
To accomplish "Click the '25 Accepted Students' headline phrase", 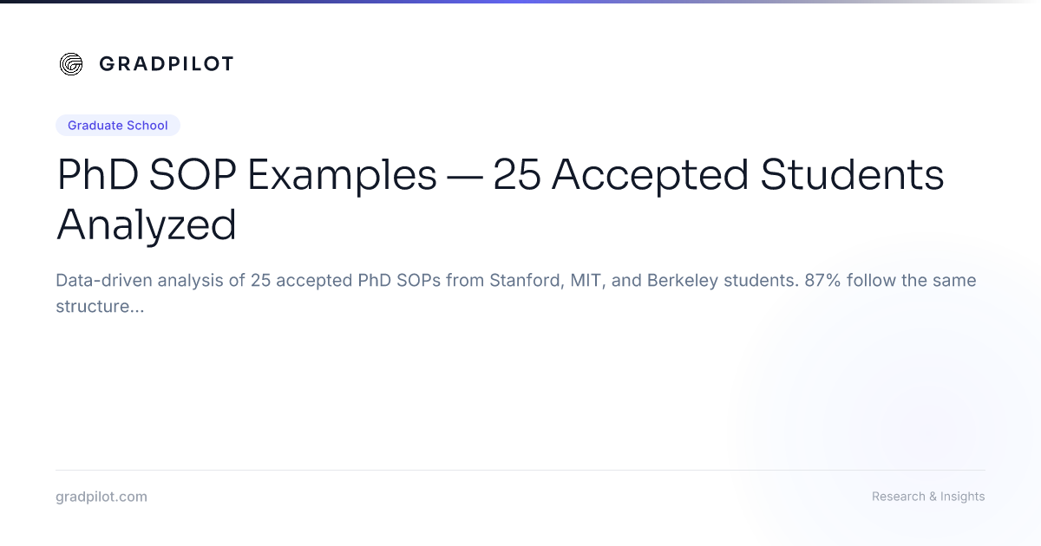I will tap(718, 176).
